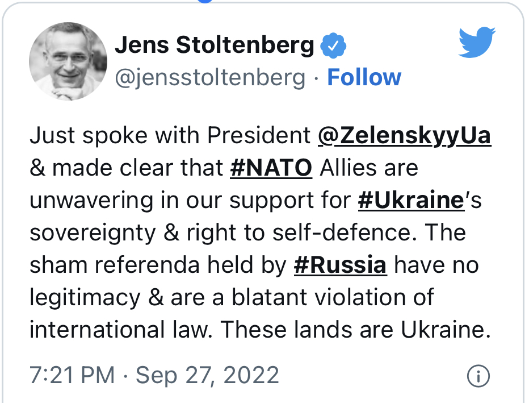Click the Sep 27, 2022 date

click(207, 376)
